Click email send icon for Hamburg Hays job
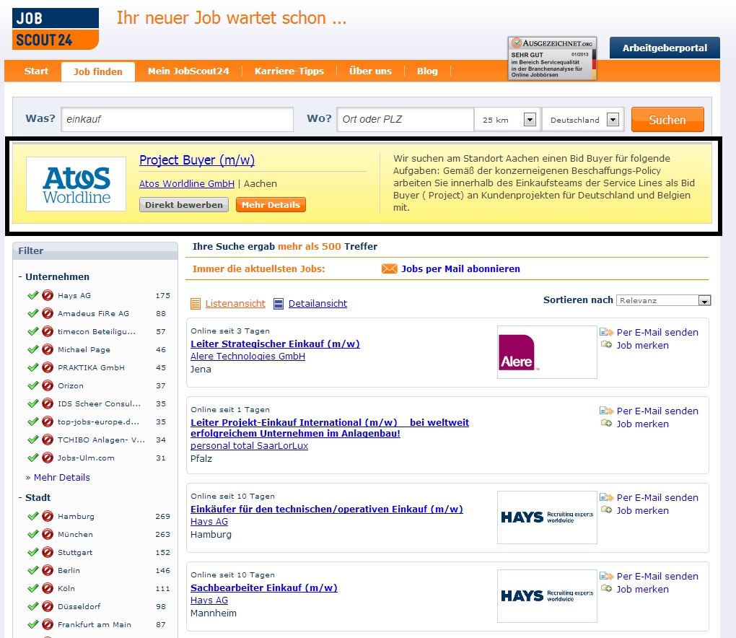The image size is (736, 638). click(x=606, y=497)
